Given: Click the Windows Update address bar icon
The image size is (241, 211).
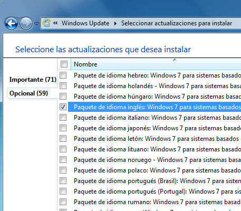Looking at the screenshot, I should click(46, 23).
